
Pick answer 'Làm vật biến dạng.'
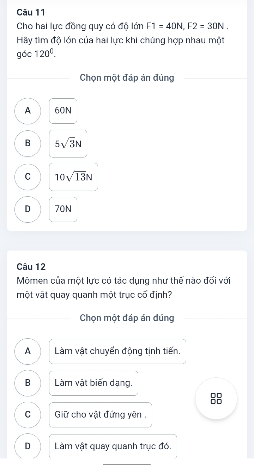coord(93,383)
